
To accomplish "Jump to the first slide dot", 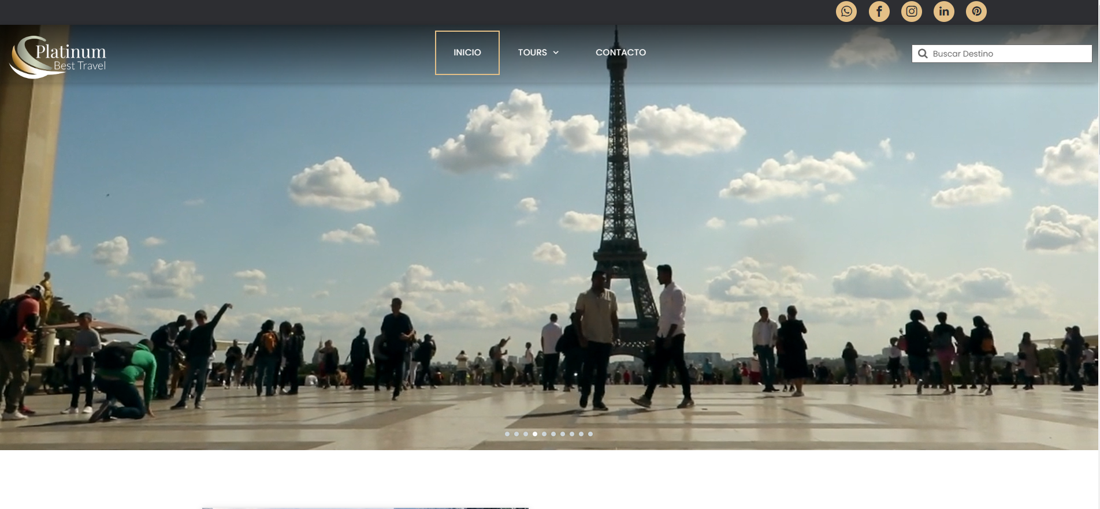I will point(507,434).
